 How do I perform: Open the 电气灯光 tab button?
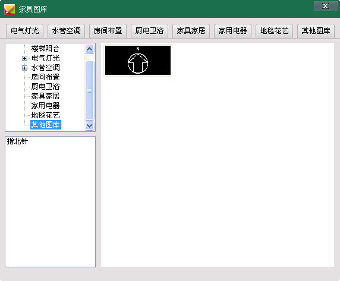[x=25, y=31]
